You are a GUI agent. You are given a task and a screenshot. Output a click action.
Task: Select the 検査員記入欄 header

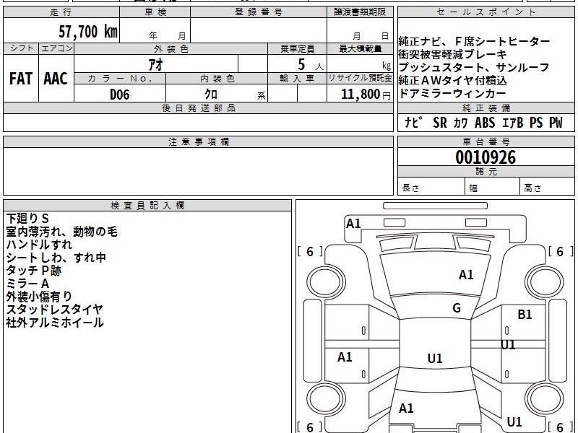point(147,206)
